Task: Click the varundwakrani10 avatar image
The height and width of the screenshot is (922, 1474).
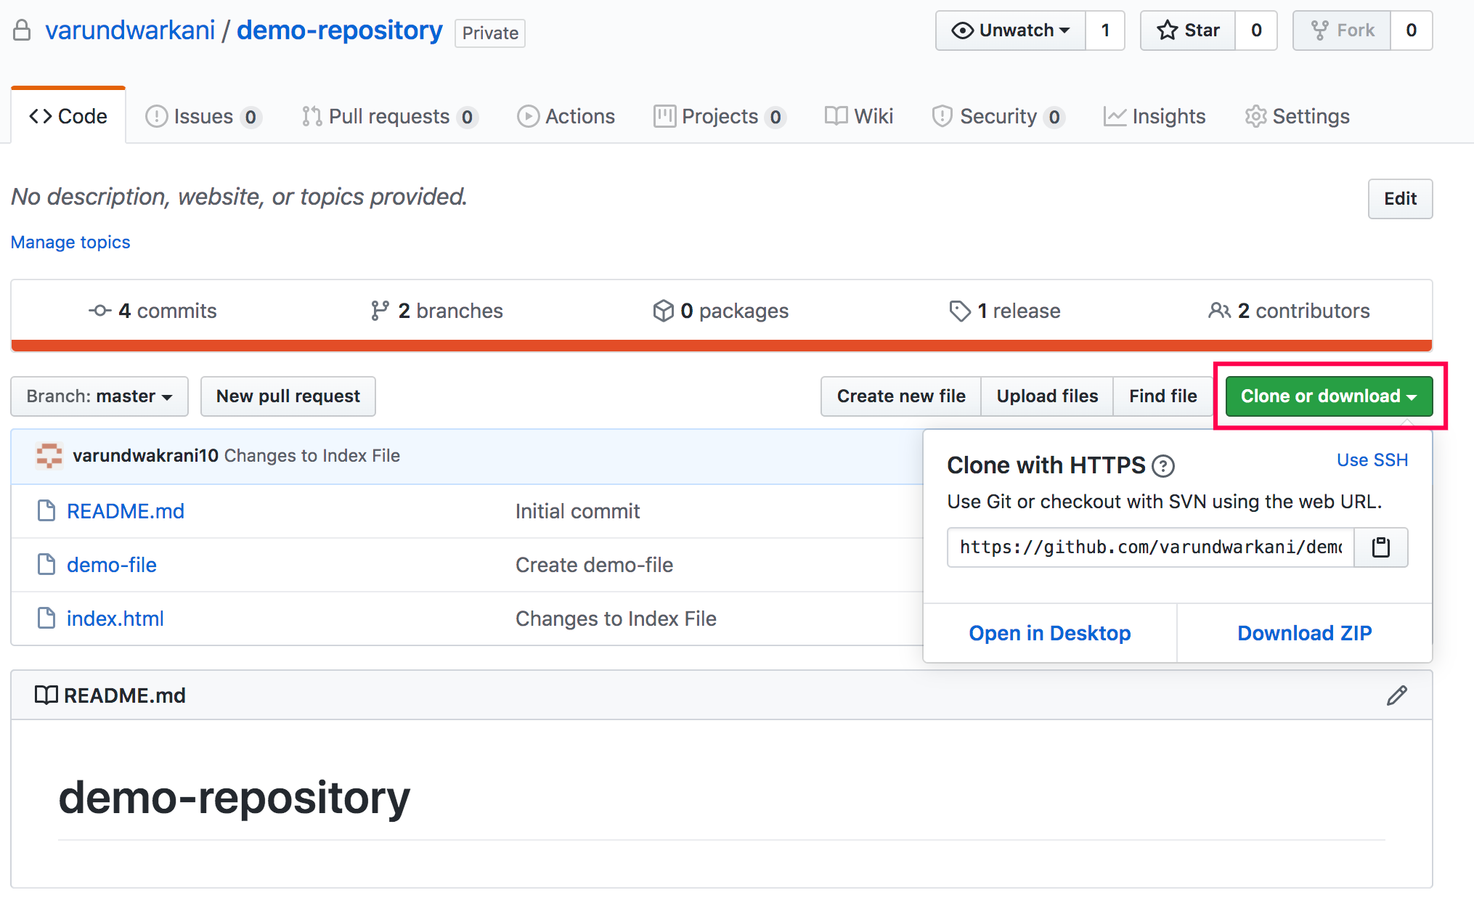Action: pyautogui.click(x=49, y=456)
